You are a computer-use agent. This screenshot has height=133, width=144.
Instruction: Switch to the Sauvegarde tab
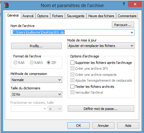point(76,16)
